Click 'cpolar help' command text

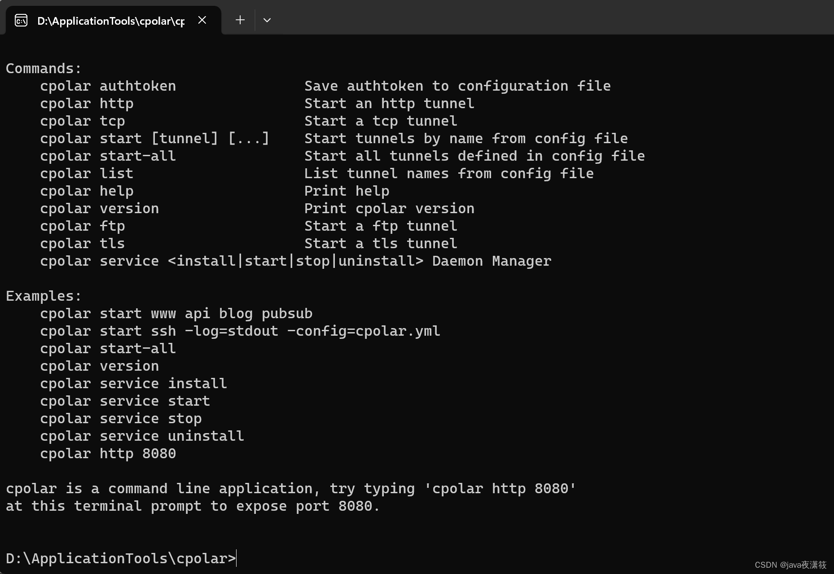(x=87, y=191)
